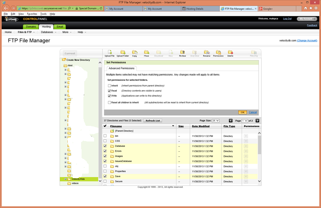Open browser Favorites star icon
Screen dimensions: 321x208
pyautogui.click(x=311, y=8)
